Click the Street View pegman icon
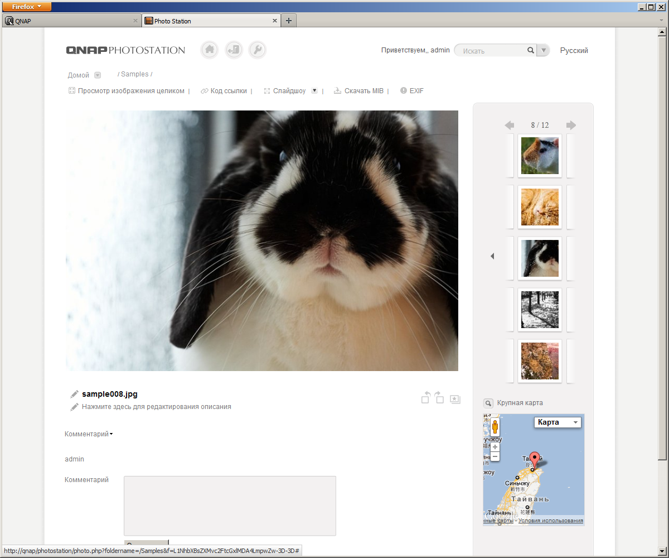 pyautogui.click(x=495, y=428)
